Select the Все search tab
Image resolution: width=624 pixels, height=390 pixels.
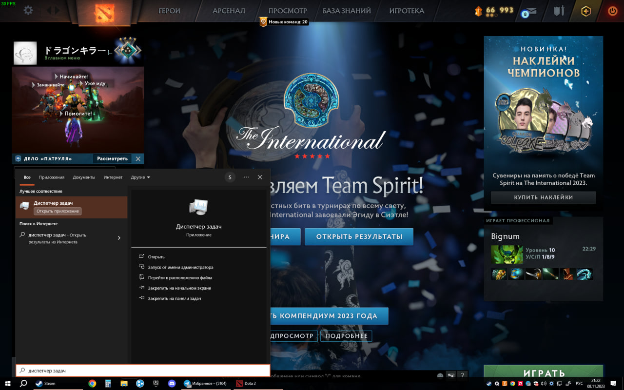[x=27, y=177]
